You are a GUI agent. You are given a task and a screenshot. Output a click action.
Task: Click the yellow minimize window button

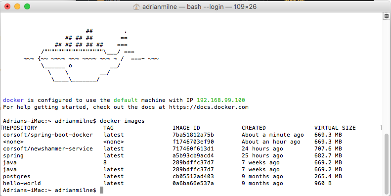(17, 6)
